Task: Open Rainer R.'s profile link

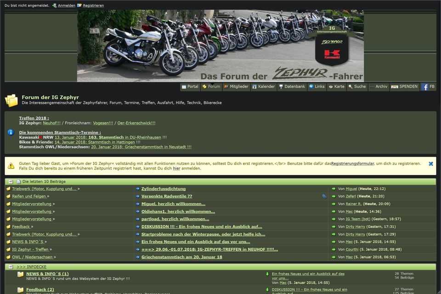Action: [354, 204]
